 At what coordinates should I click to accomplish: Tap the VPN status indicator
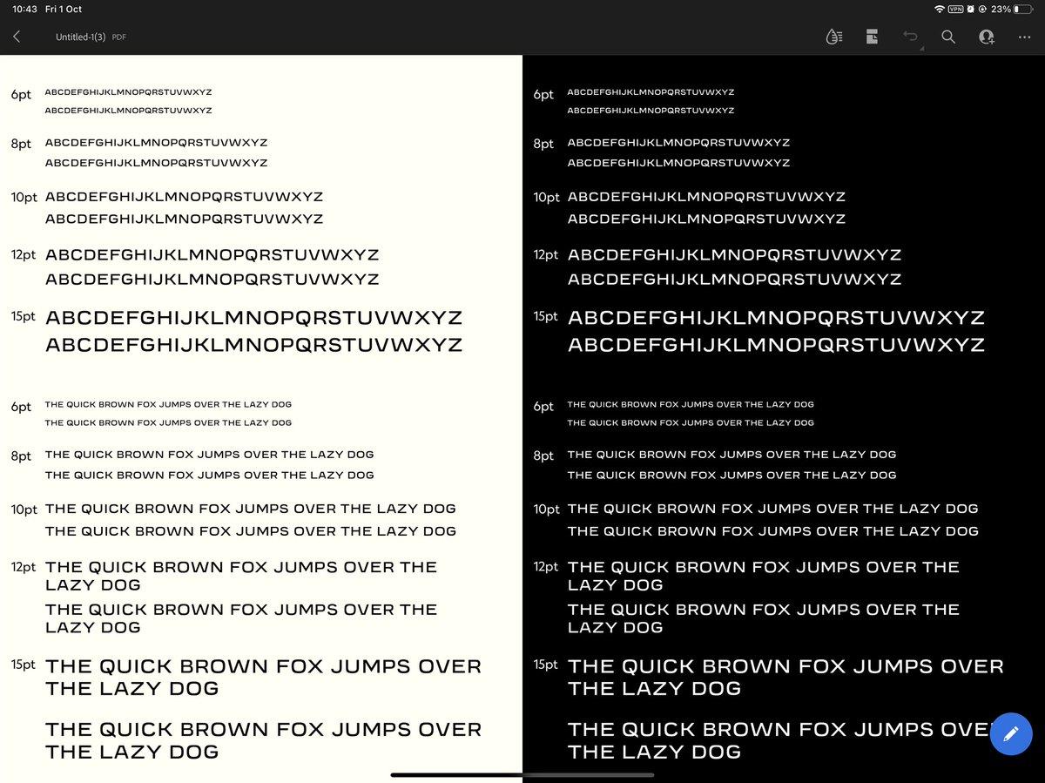tap(955, 9)
